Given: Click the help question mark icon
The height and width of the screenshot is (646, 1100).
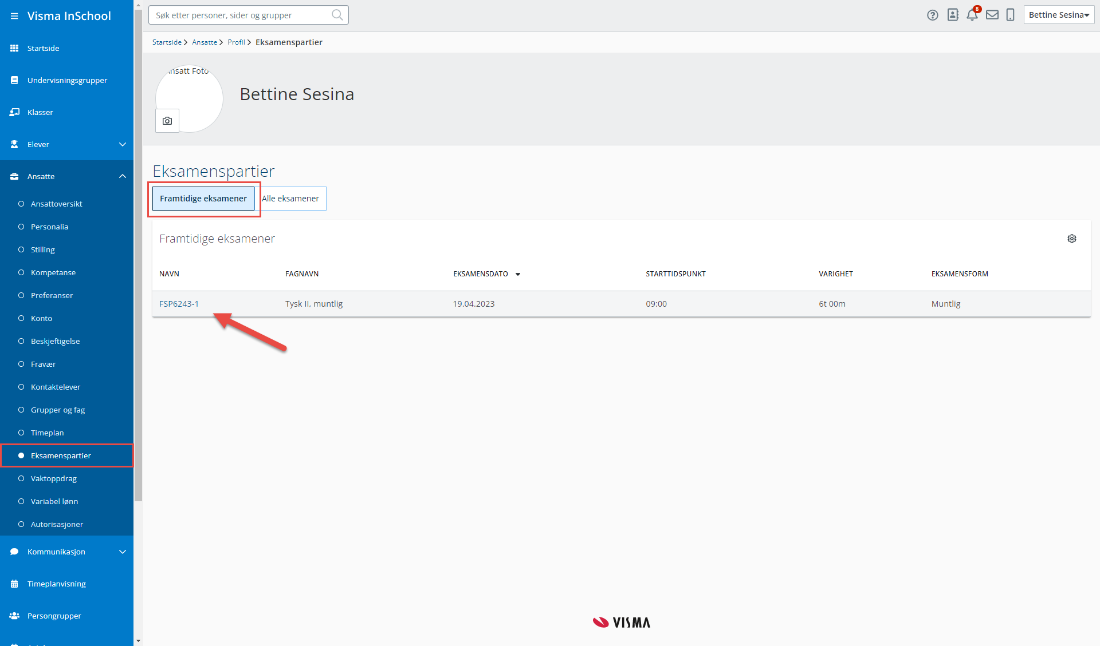Looking at the screenshot, I should [932, 15].
